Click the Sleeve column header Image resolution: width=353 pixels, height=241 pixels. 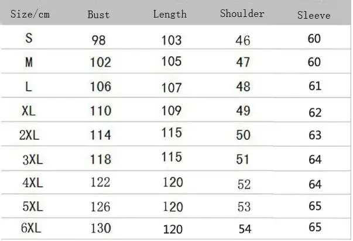tap(314, 15)
